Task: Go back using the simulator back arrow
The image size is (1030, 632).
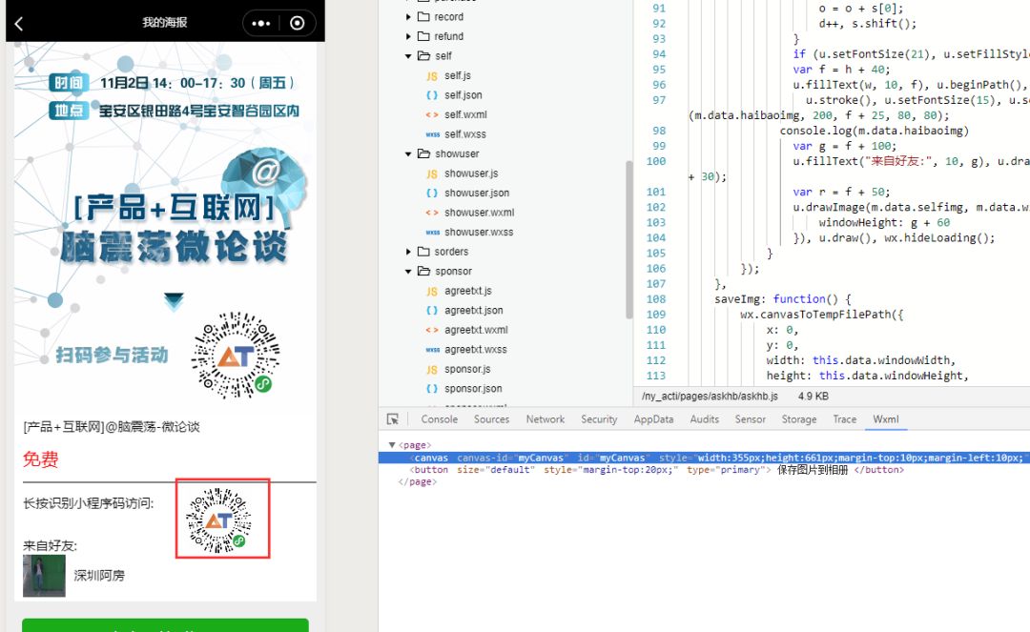Action: click(x=19, y=24)
